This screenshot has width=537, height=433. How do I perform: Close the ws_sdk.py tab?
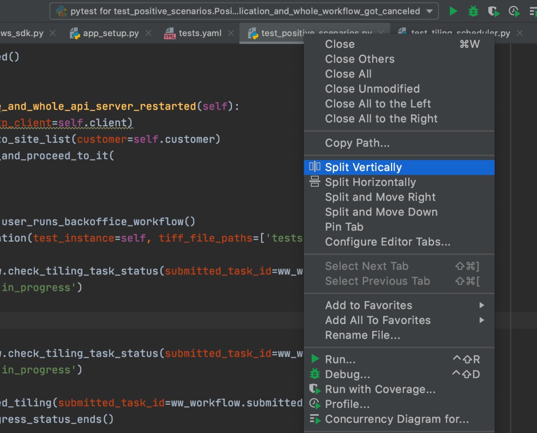pyautogui.click(x=52, y=33)
